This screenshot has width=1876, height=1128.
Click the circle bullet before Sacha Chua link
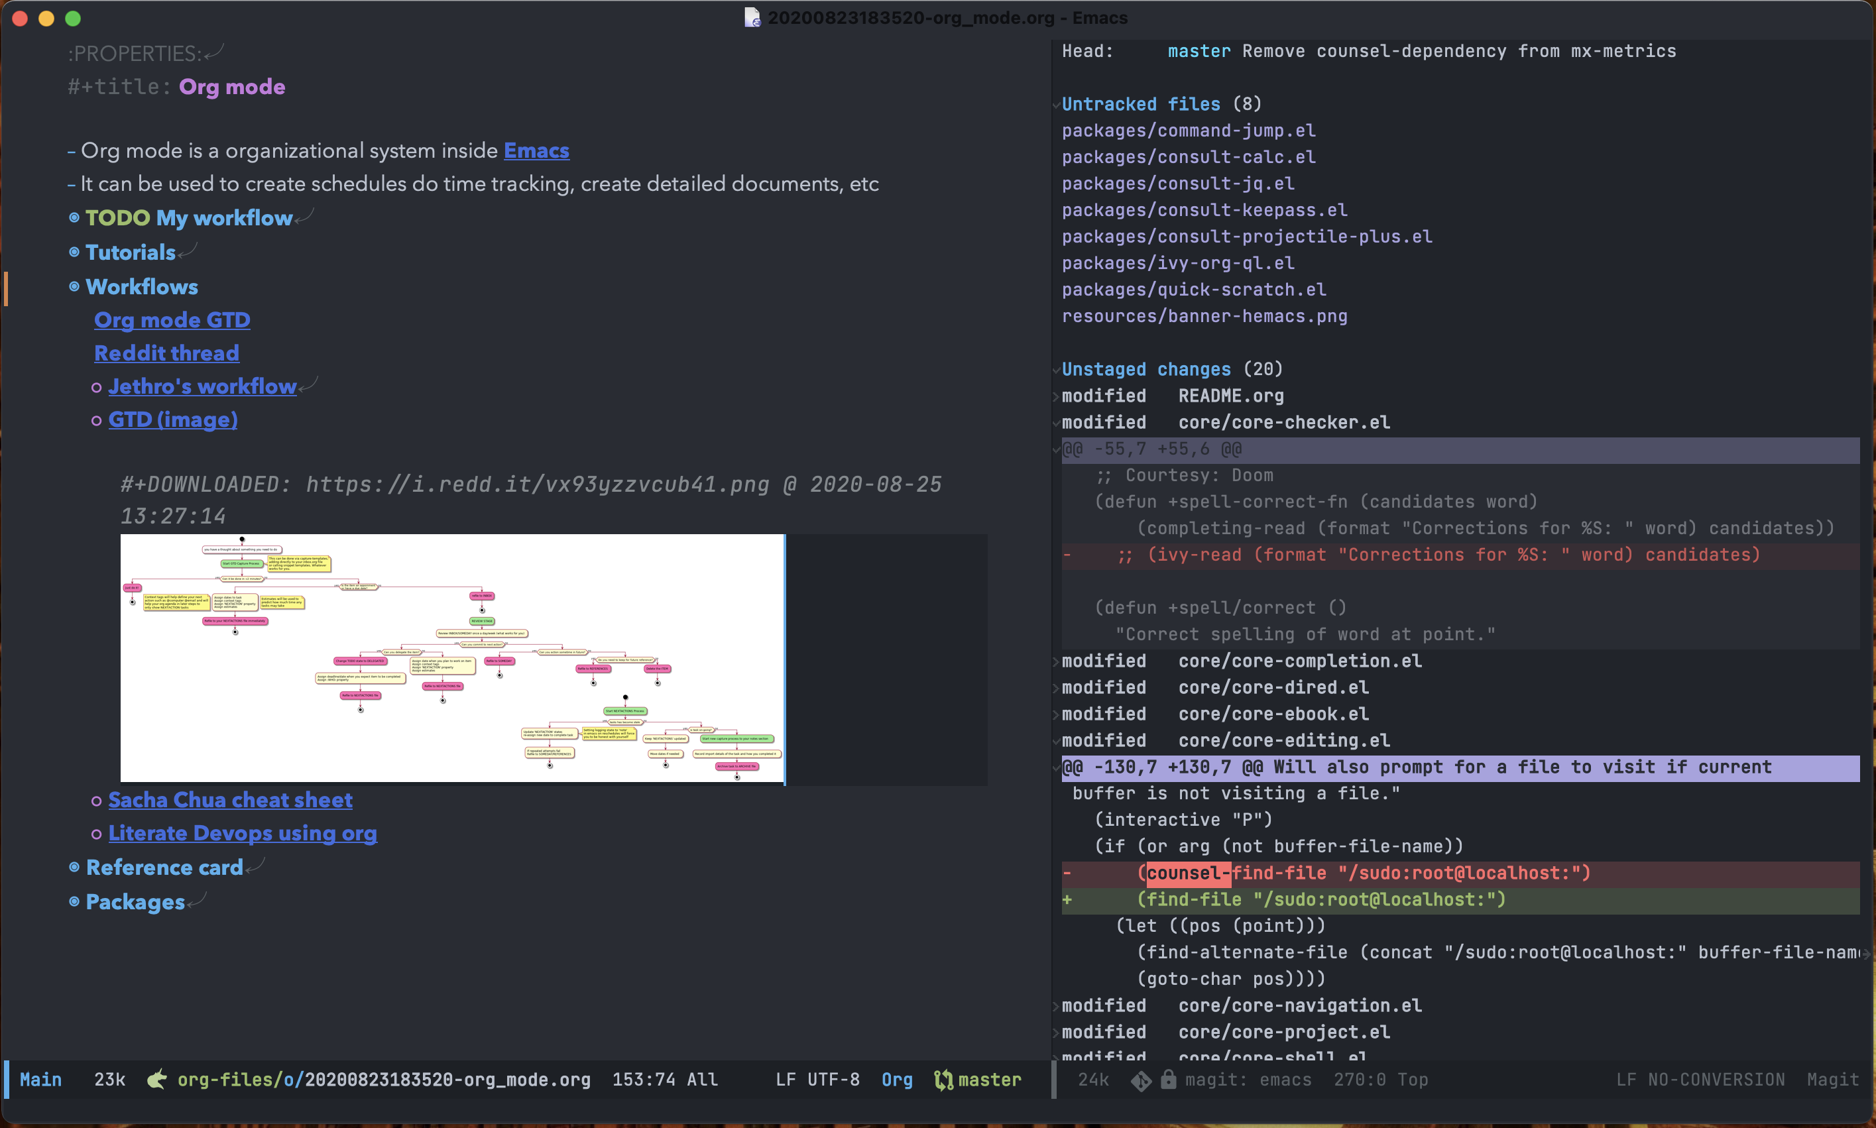point(97,801)
